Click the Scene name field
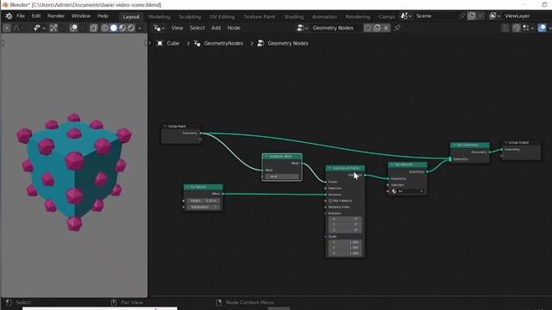 click(436, 16)
